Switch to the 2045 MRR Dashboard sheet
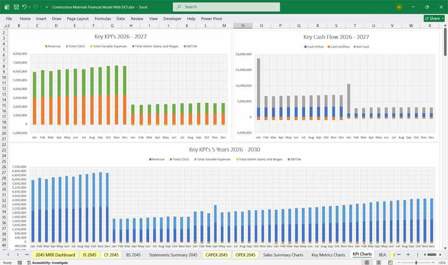The width and height of the screenshot is (448, 265). tap(55, 255)
